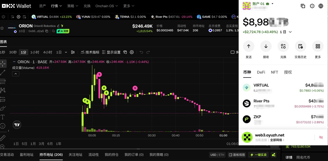328x161 pixels.
Task: Select the crosshair cursor drawing tool
Action: point(3,64)
